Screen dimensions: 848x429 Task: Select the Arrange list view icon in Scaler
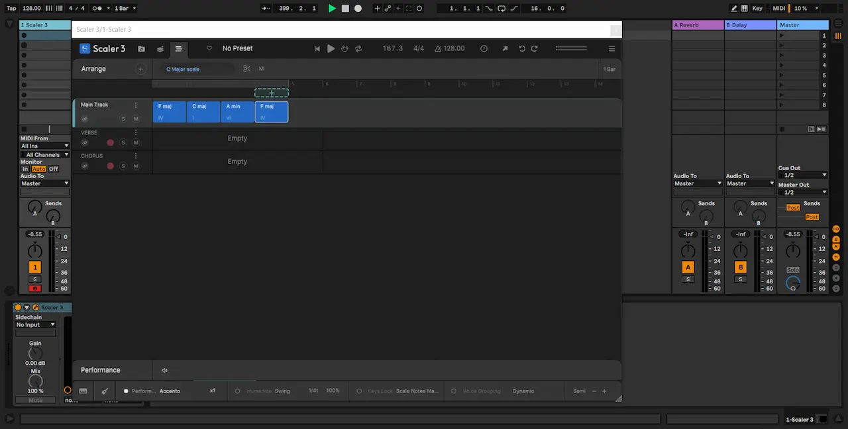tap(178, 48)
